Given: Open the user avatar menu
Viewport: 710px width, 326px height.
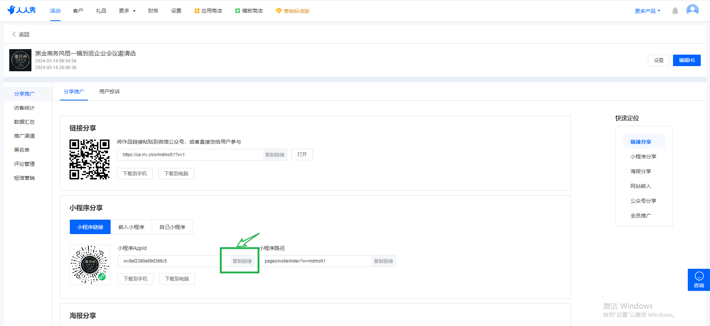Looking at the screenshot, I should [693, 10].
